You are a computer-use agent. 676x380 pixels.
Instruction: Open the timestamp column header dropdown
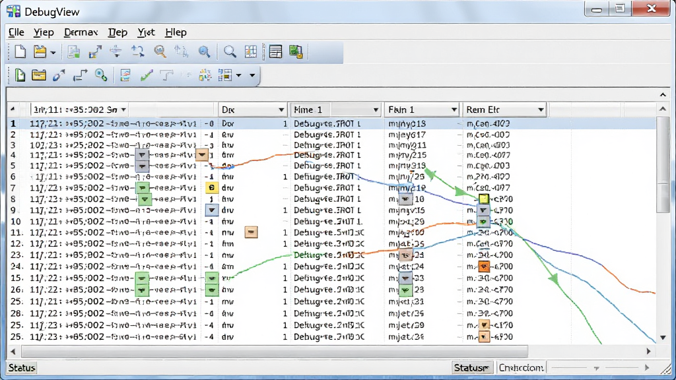point(123,110)
